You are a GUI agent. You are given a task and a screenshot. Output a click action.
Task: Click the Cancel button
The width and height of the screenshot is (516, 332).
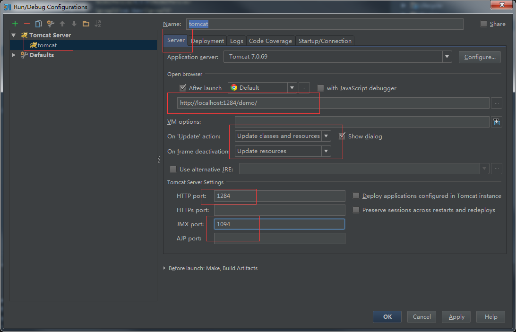(x=422, y=316)
